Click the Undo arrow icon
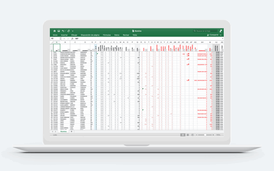The height and width of the screenshot is (171, 274). tap(63, 31)
